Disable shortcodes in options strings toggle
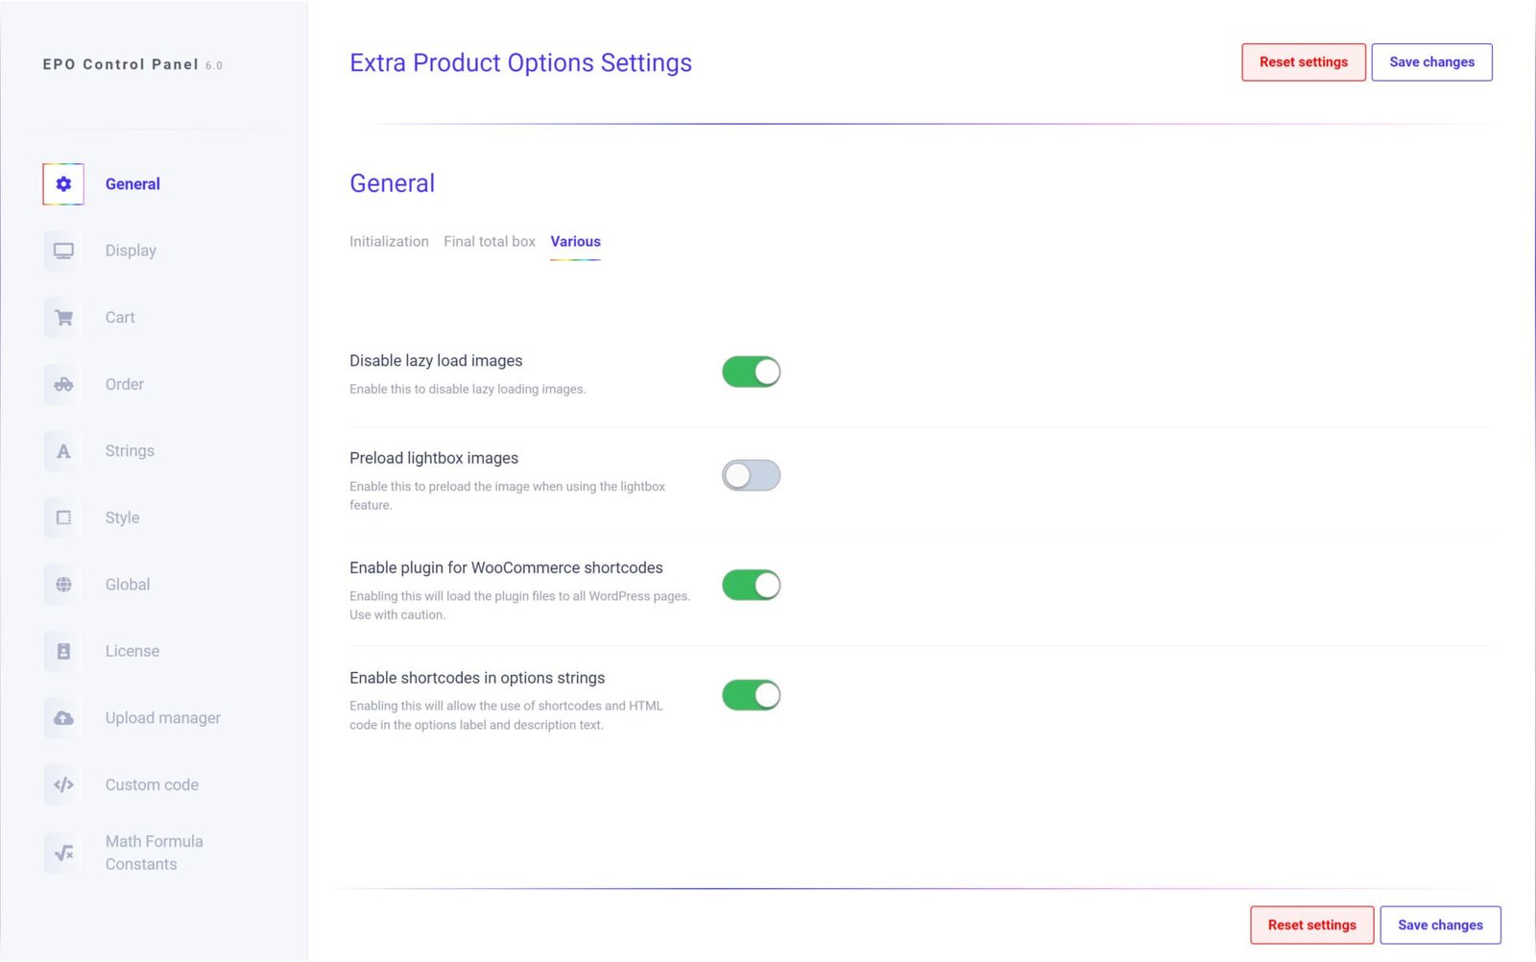The width and height of the screenshot is (1536, 962). pos(751,695)
